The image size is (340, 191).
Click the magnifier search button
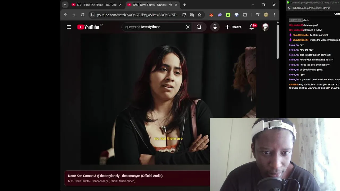tap(199, 27)
